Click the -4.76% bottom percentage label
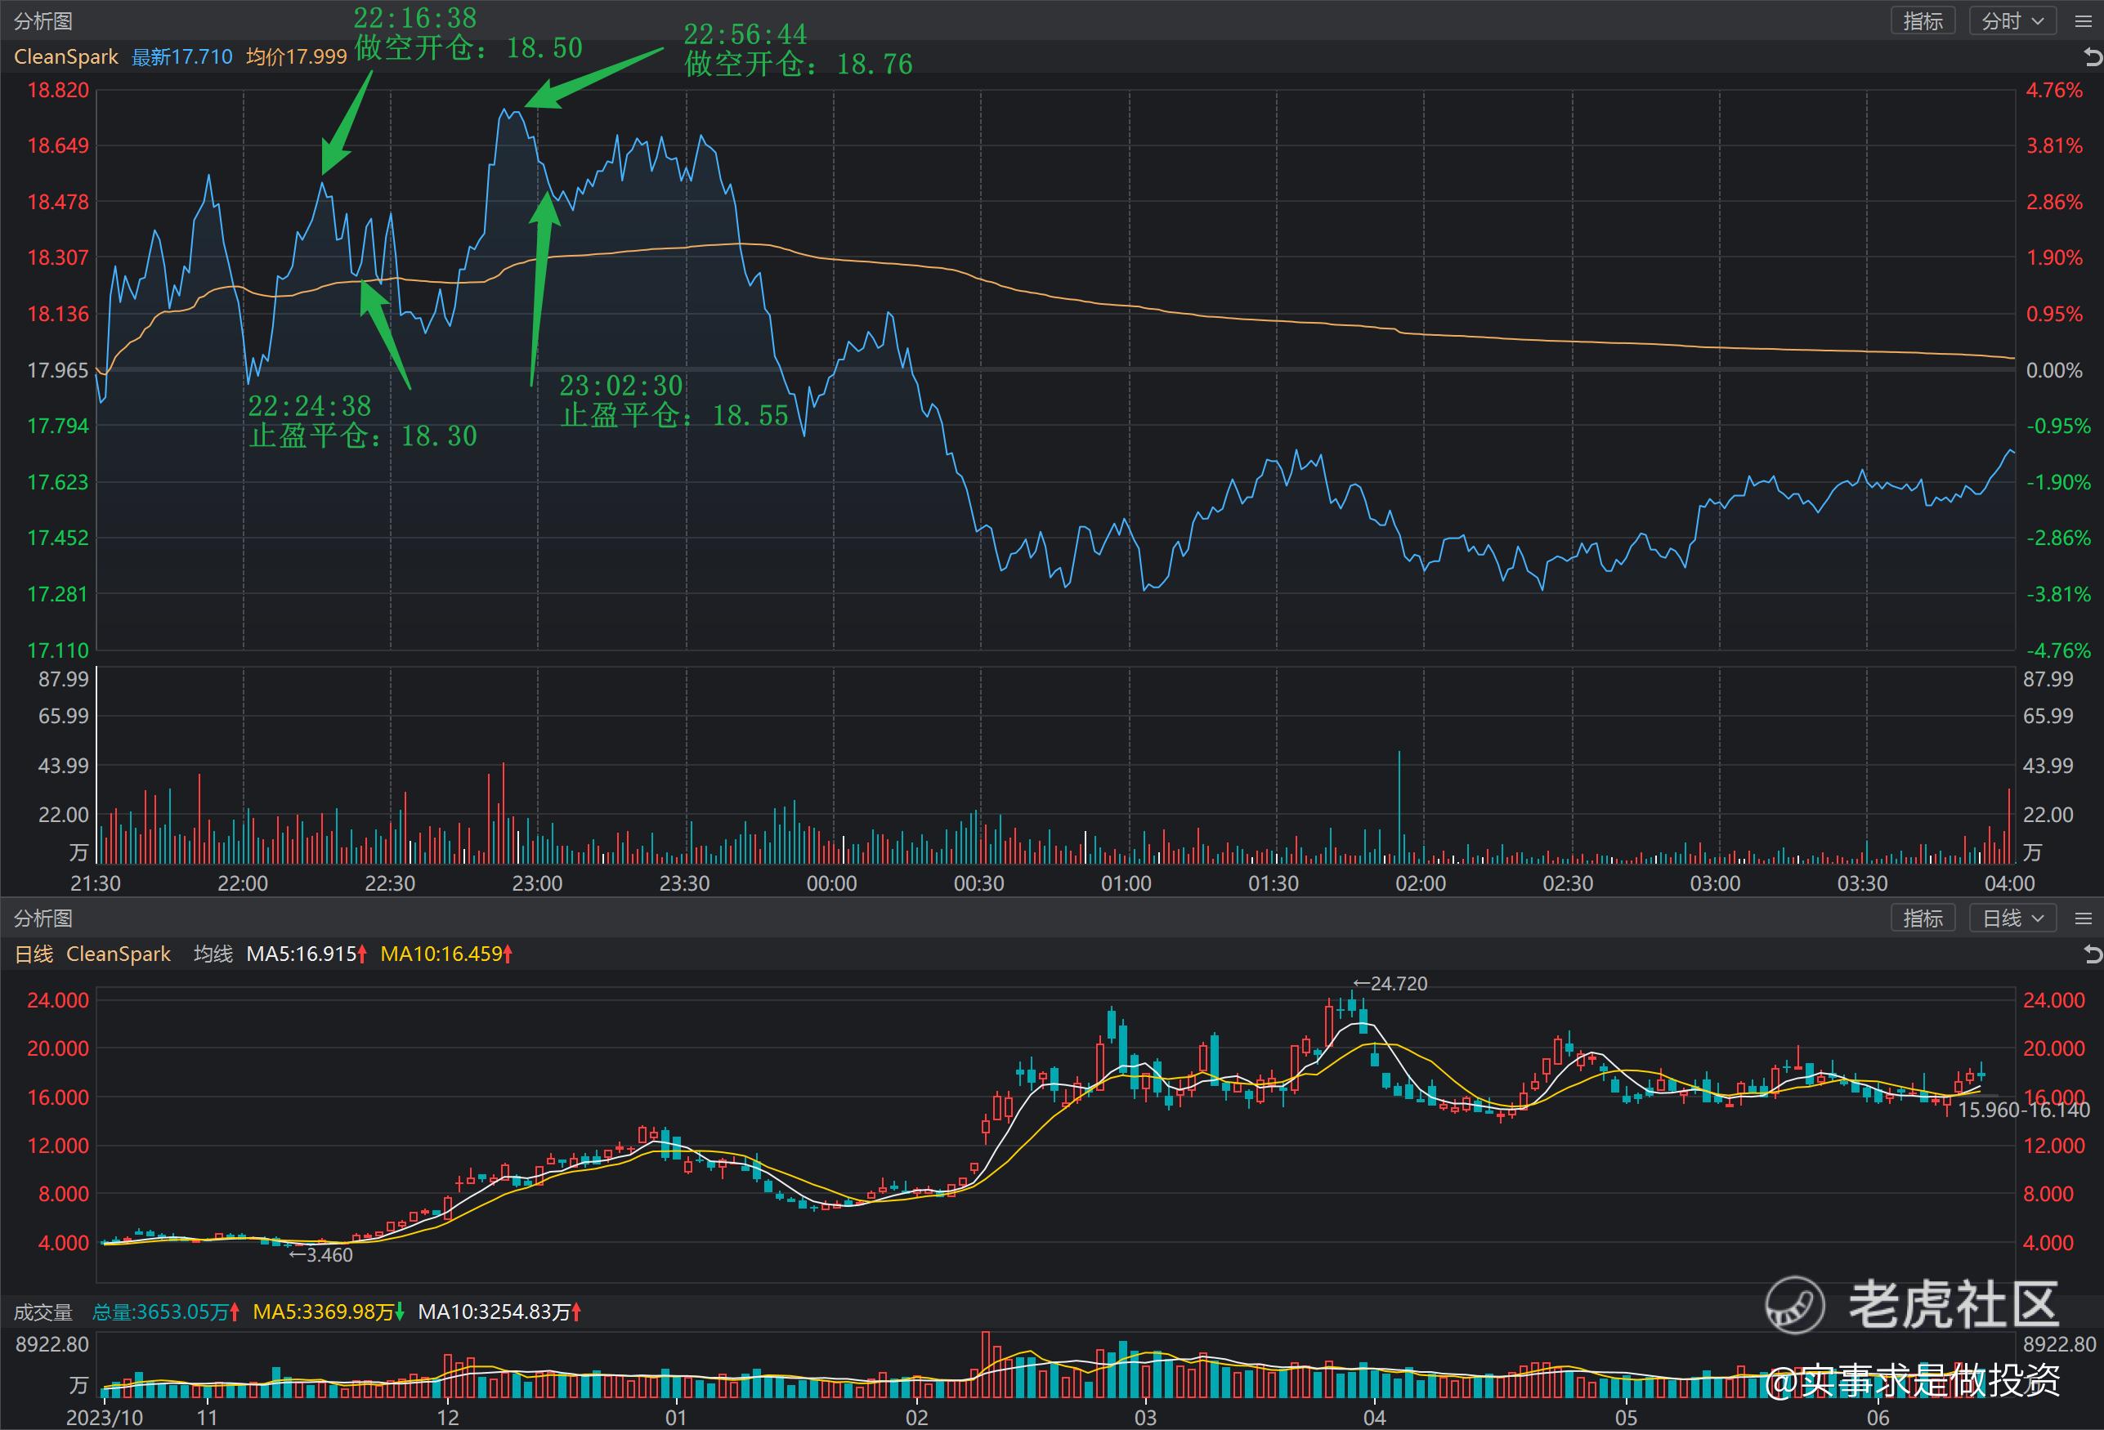 tap(2059, 650)
